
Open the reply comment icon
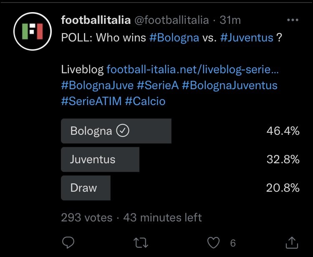tap(68, 243)
